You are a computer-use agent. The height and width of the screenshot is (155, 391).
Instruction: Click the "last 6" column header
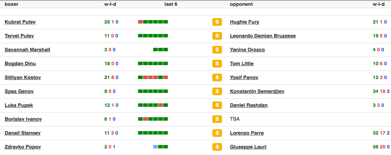click(x=171, y=4)
